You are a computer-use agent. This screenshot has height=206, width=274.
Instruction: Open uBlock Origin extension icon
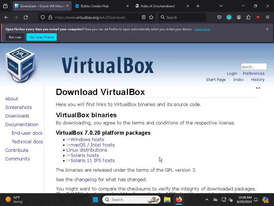point(258,17)
